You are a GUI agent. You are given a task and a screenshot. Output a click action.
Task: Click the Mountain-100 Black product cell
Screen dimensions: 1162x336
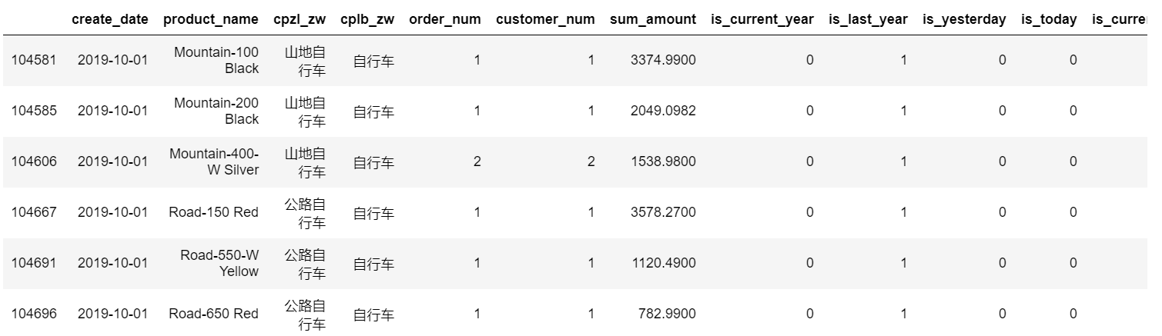(x=216, y=60)
